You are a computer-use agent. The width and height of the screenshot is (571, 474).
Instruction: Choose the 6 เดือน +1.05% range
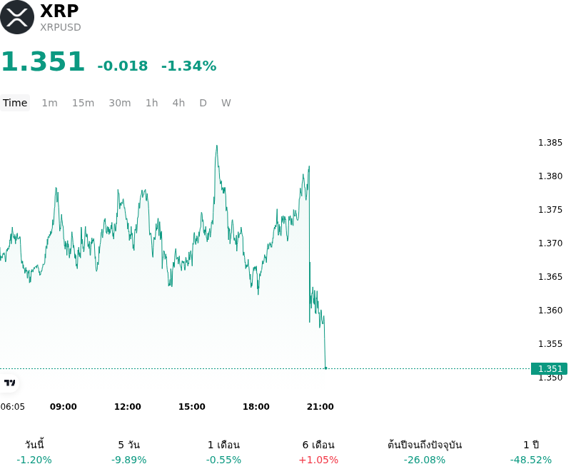tap(318, 452)
